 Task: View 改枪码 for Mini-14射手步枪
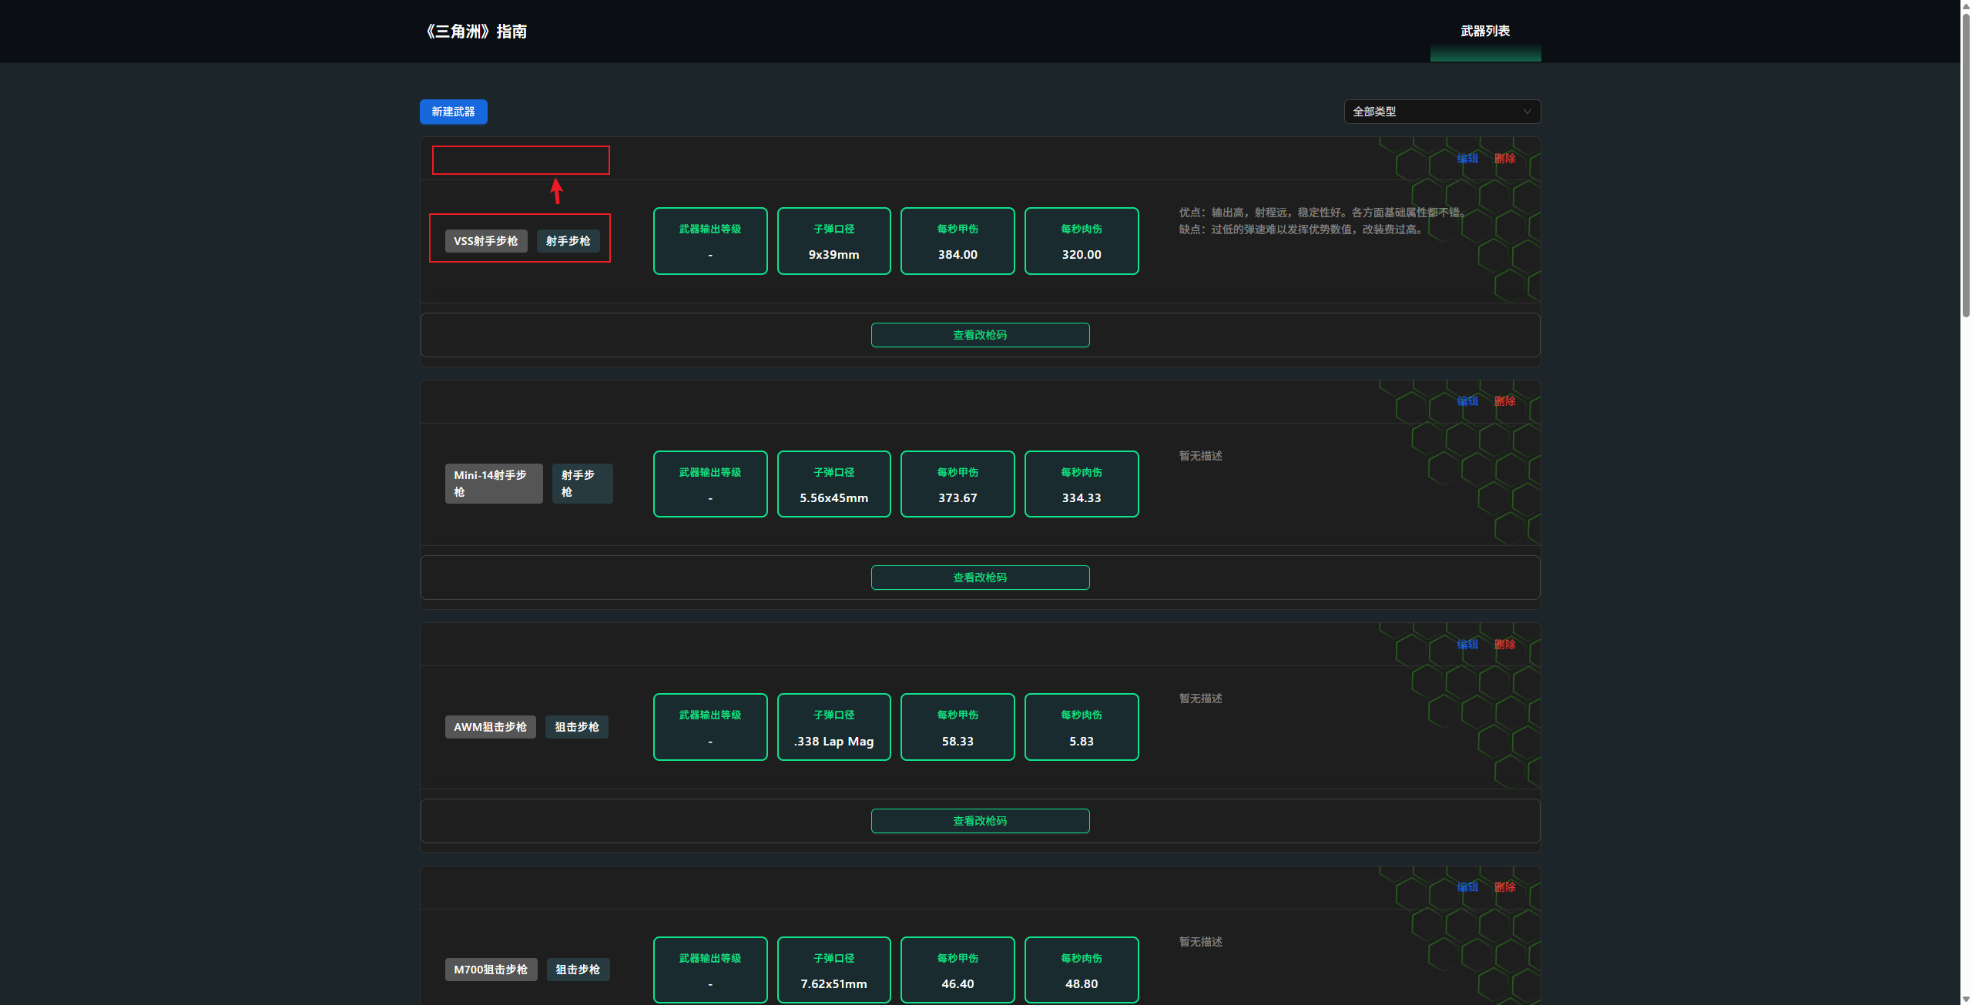click(x=980, y=578)
